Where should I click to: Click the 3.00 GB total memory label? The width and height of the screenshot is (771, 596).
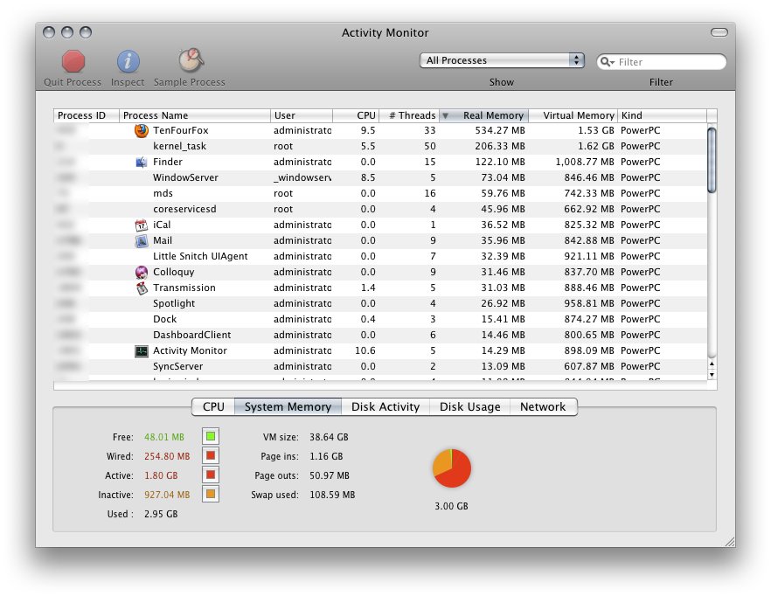point(451,507)
